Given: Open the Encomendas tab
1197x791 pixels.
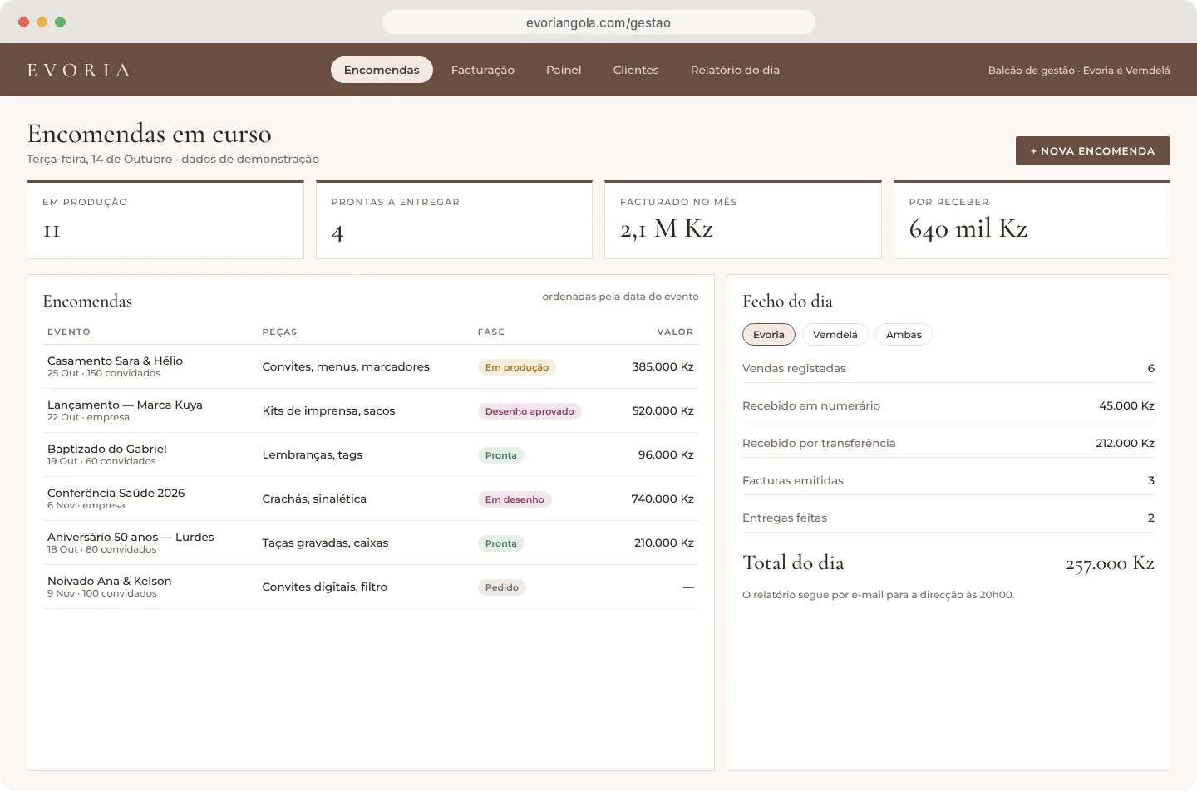Looking at the screenshot, I should coord(382,70).
